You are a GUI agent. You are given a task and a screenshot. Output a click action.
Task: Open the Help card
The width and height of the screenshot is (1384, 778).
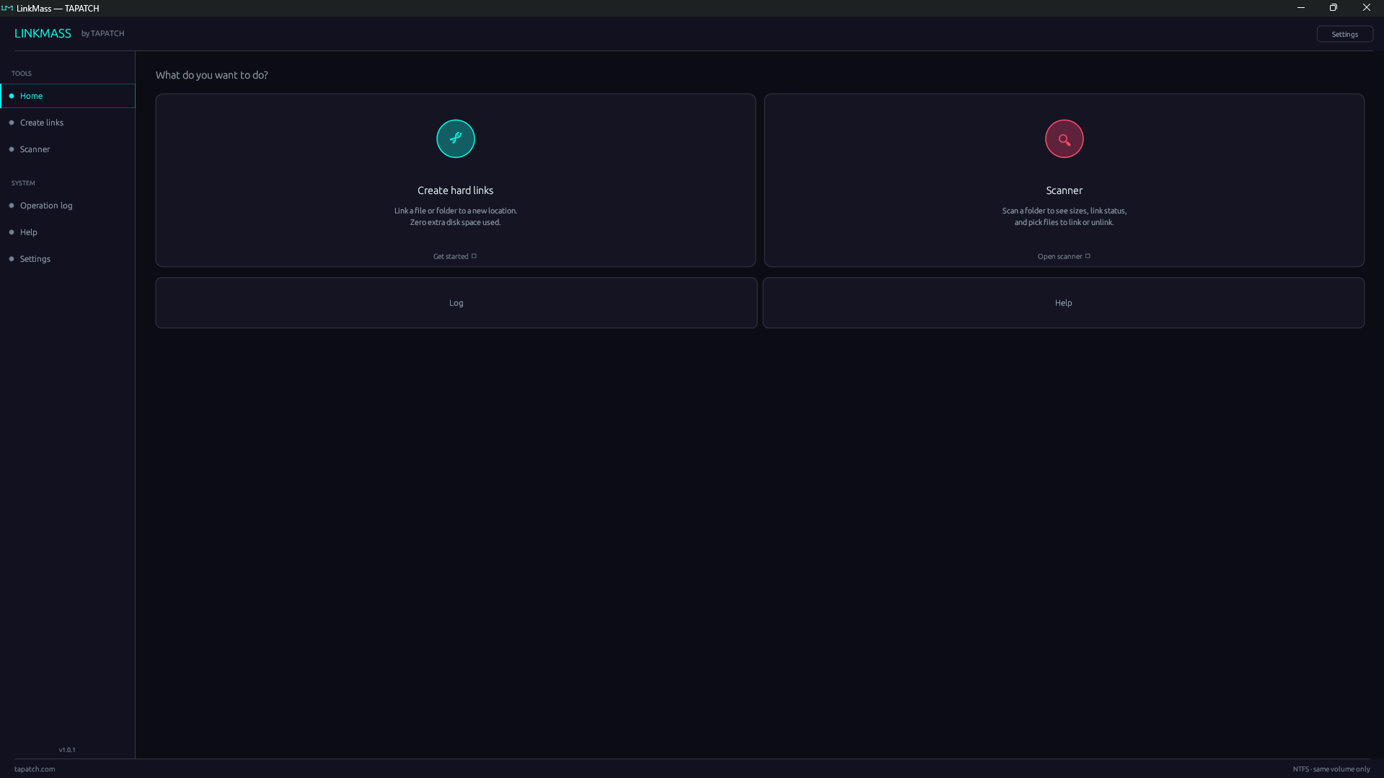click(x=1064, y=303)
